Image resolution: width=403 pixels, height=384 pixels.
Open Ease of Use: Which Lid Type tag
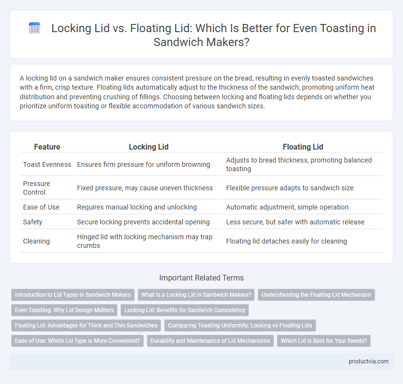(77, 340)
